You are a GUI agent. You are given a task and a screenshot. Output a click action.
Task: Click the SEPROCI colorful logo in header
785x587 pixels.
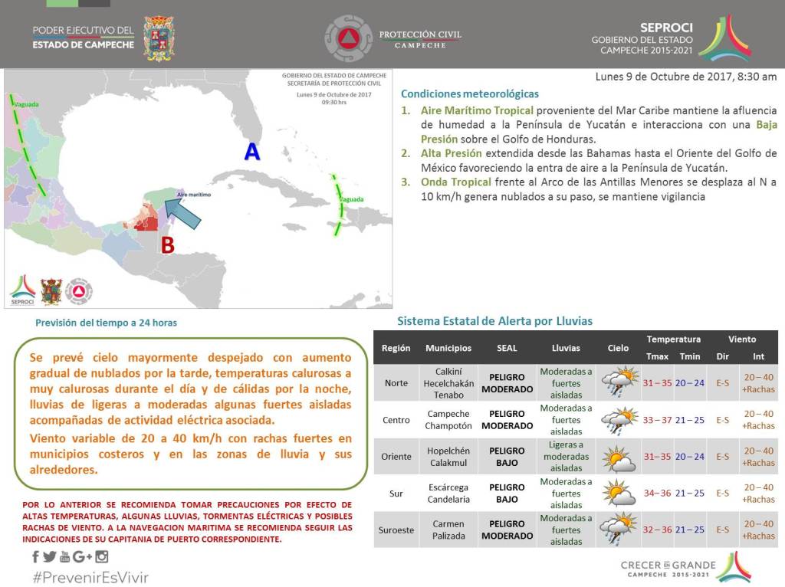(725, 38)
